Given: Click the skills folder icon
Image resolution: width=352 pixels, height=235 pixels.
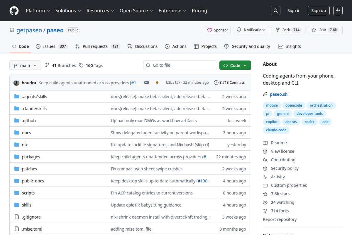Looking at the screenshot, I should tap(17, 205).
